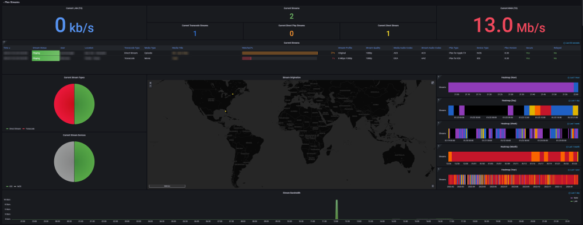Image resolution: width=583 pixels, height=225 pixels.
Task: Sort table by Time column
Action: [6, 48]
